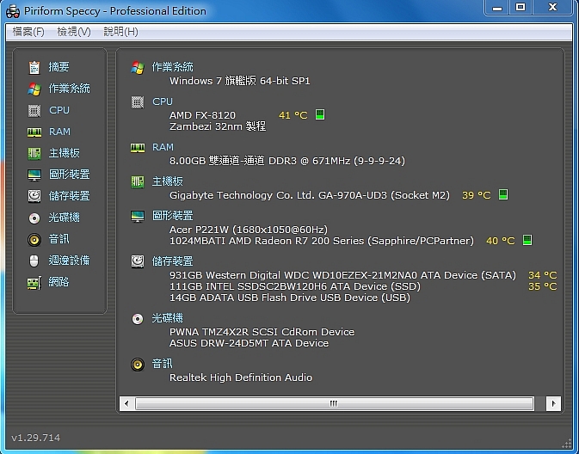579x454 pixels.
Task: Click the Speccy application icon in title bar
Action: point(13,11)
